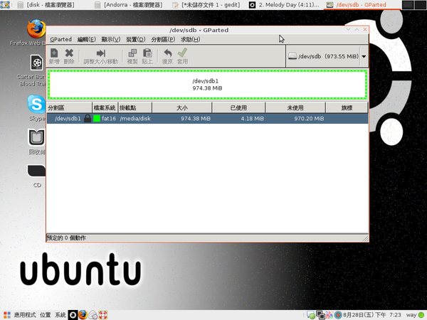Click the 已使用 column header
The image size is (427, 320).
(x=238, y=108)
